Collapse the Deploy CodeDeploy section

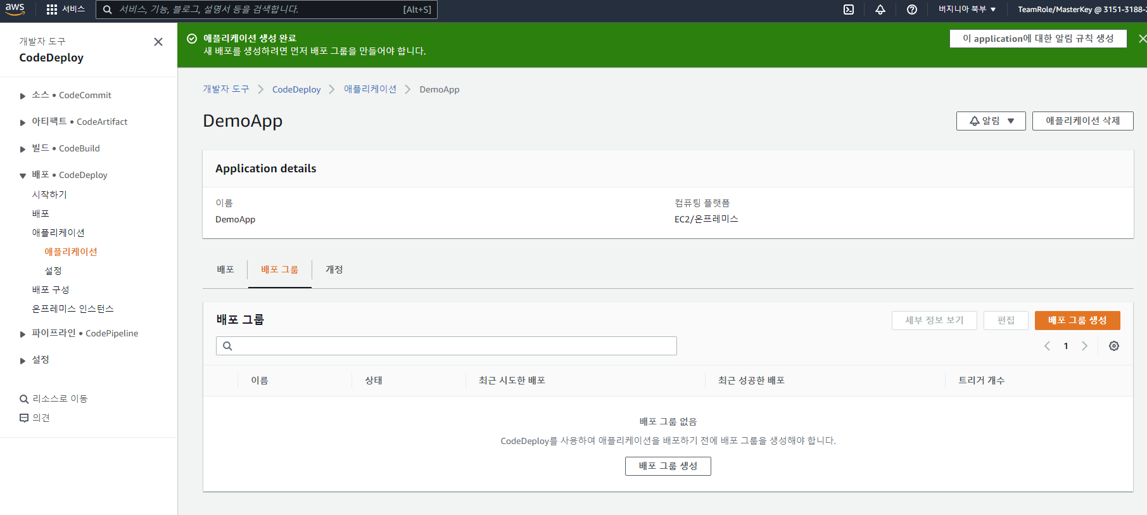[x=23, y=175]
